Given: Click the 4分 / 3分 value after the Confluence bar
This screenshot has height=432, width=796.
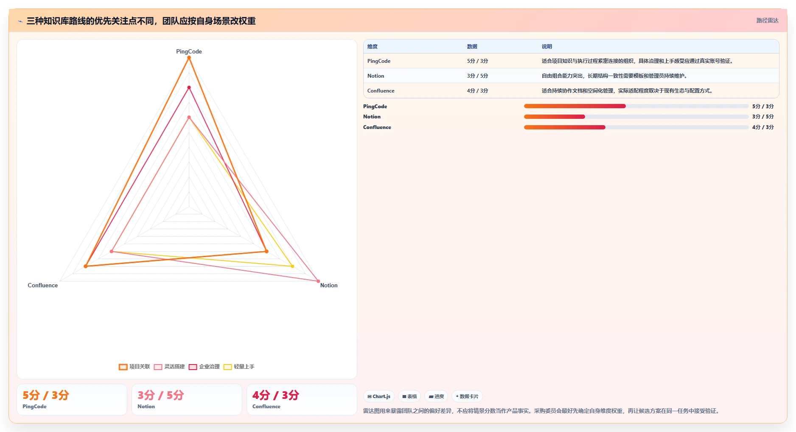Looking at the screenshot, I should pos(763,127).
